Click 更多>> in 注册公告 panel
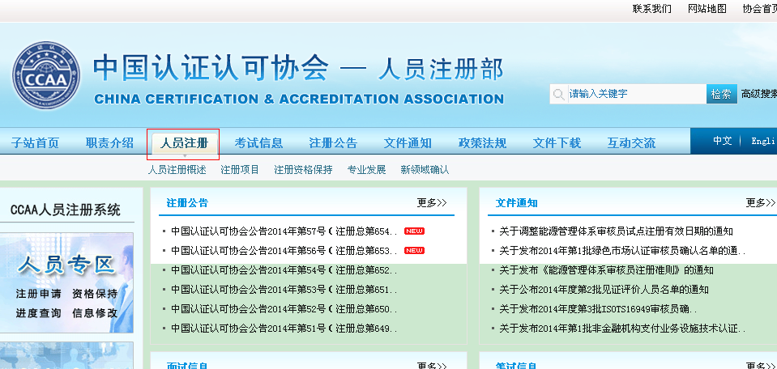The image size is (777, 369). coord(432,202)
